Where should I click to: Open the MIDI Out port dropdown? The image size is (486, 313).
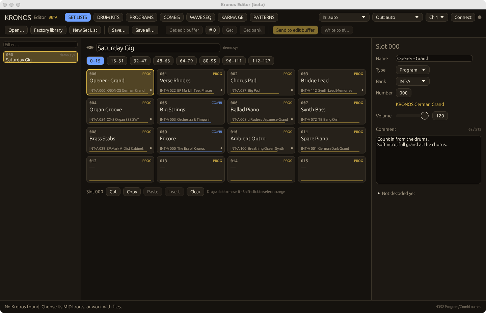[397, 17]
